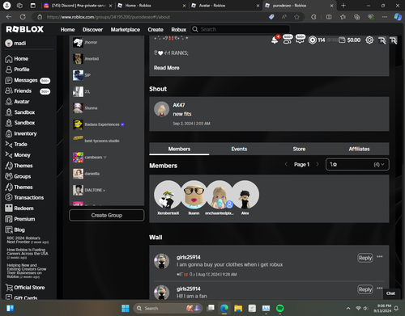
Task: Open Buann member avatar
Action: pos(194,195)
